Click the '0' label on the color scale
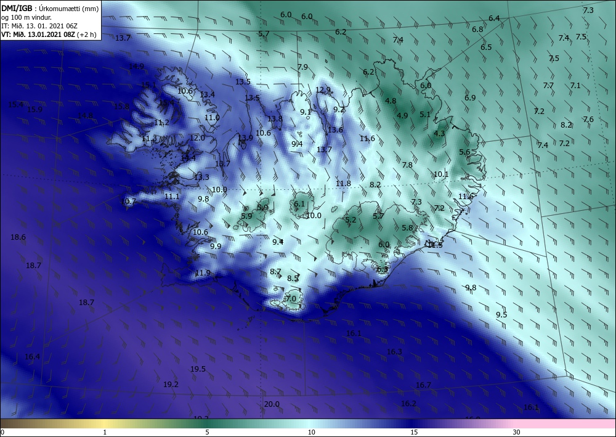 [x=2, y=432]
